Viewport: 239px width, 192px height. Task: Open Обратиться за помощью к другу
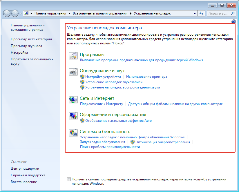(32, 61)
